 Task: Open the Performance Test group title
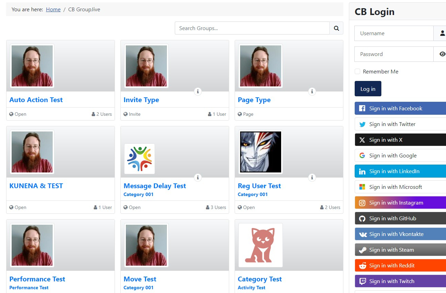[x=37, y=279]
